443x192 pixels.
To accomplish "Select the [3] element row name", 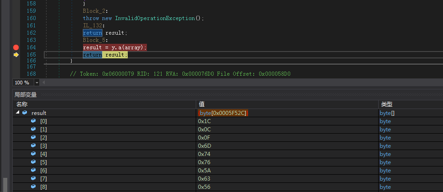I will tap(43, 145).
